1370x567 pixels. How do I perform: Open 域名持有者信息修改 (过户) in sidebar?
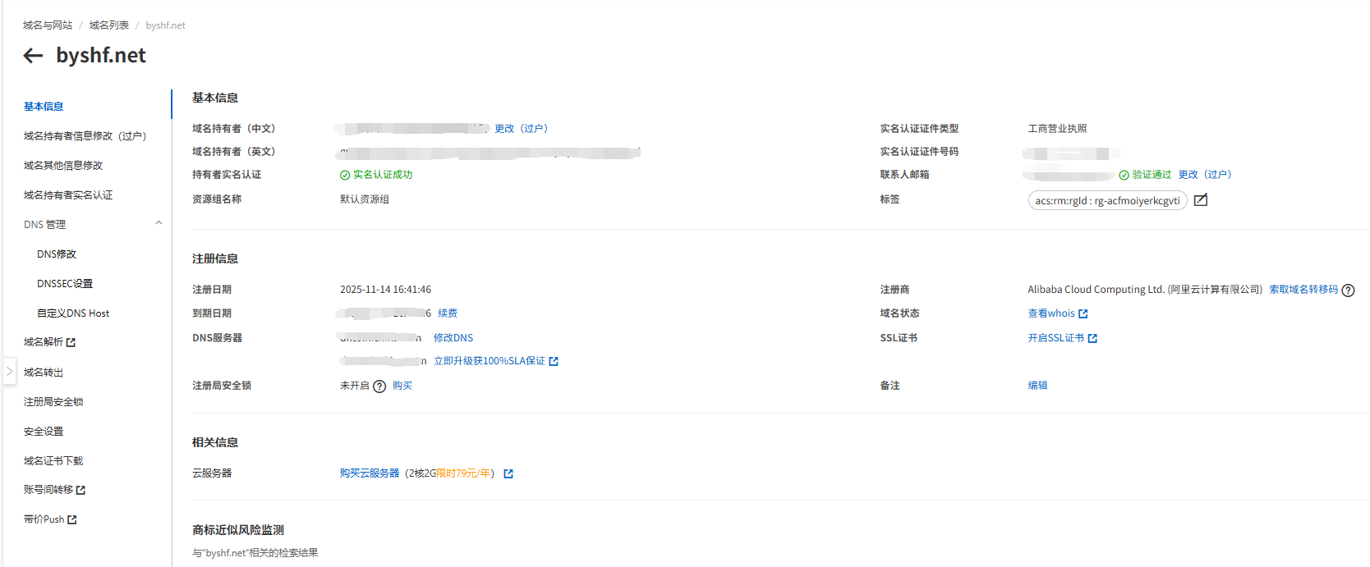(x=85, y=136)
